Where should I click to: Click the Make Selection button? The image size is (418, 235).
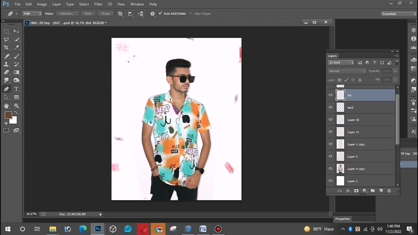click(x=67, y=14)
